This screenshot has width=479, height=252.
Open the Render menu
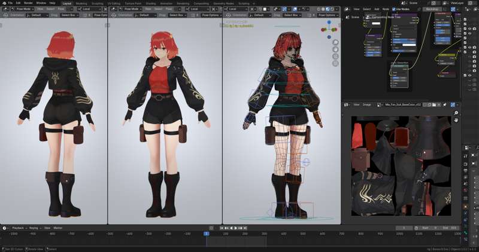click(x=28, y=3)
